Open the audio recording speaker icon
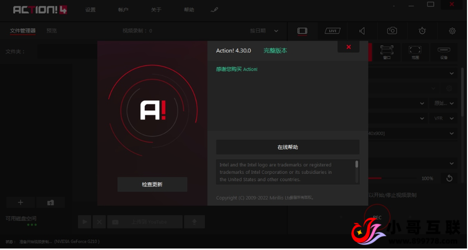The image size is (468, 250). click(362, 31)
